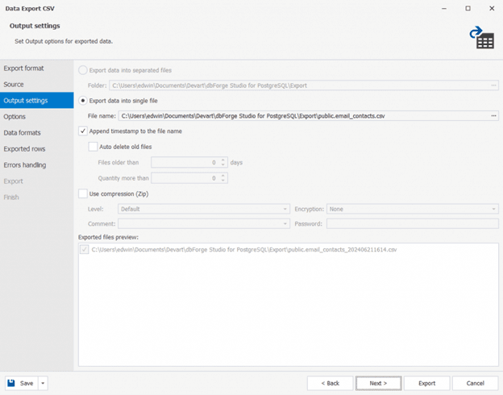Uncheck Append timestamp to the file name
The height and width of the screenshot is (395, 503).
pos(83,131)
